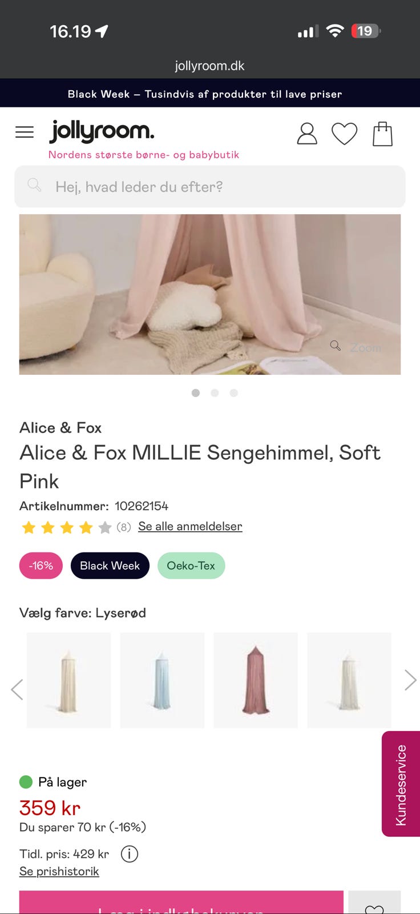Open the Kundeservice side tab
Screen dimensions: 420x914
click(401, 784)
